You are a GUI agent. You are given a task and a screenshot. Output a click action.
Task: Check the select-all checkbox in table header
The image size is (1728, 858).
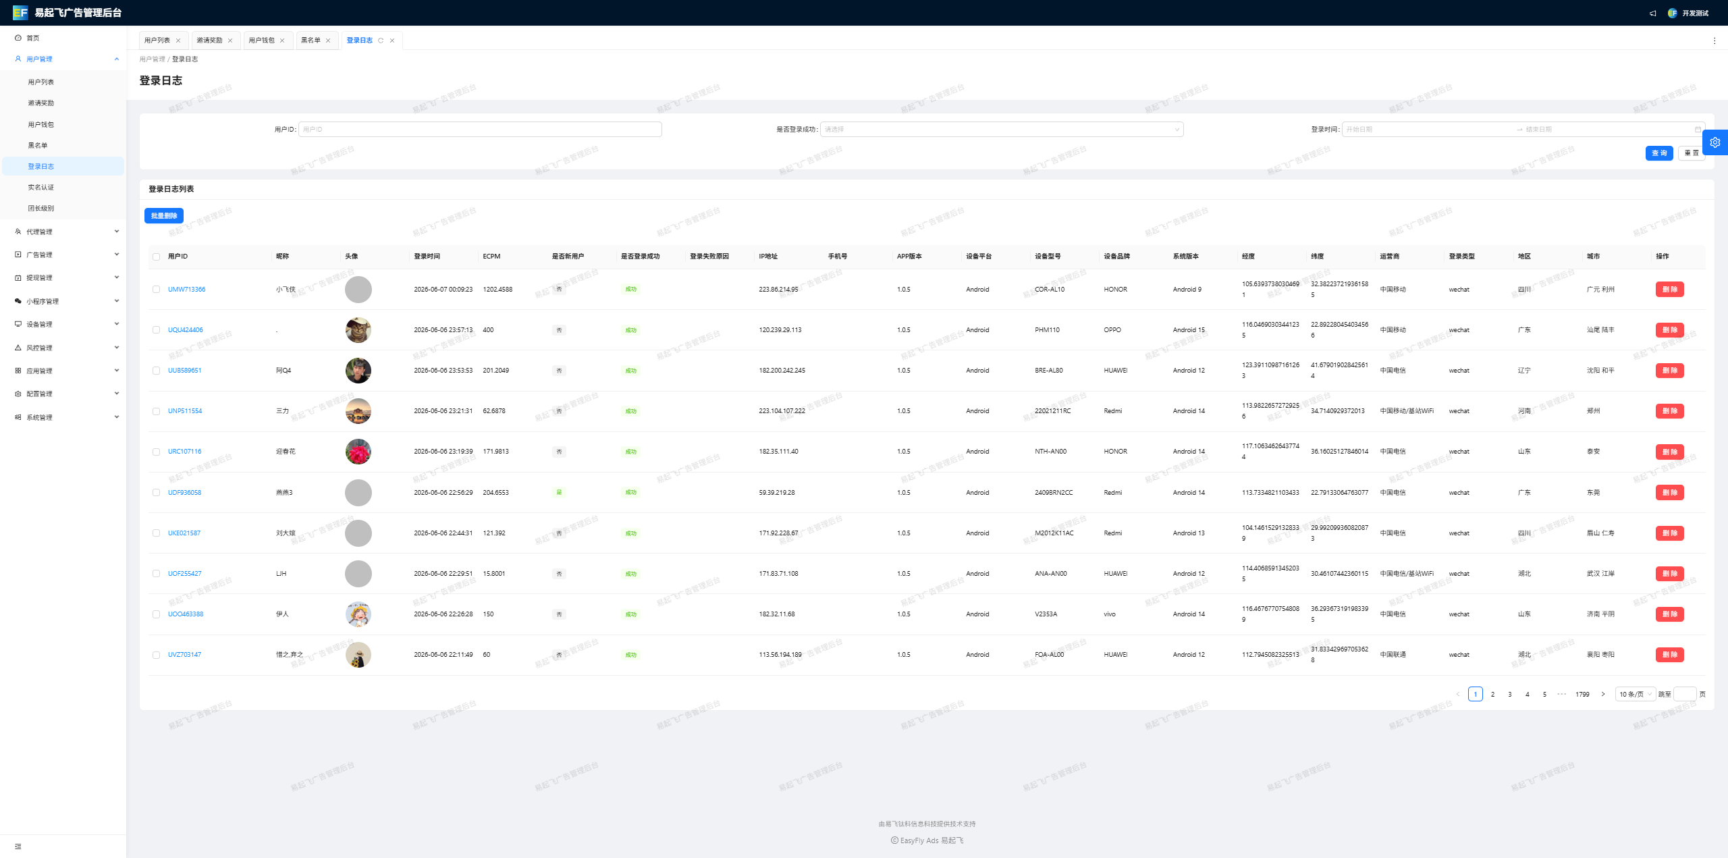tap(157, 257)
